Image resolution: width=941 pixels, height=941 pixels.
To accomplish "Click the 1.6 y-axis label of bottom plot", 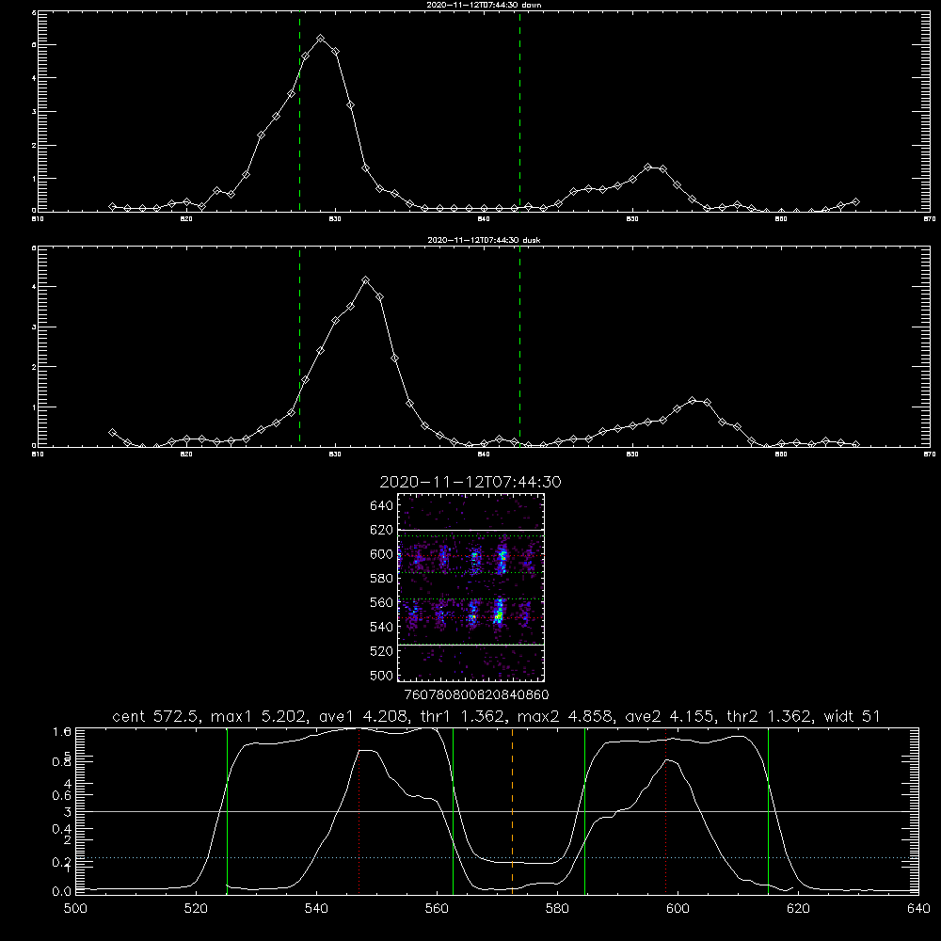I will click(x=62, y=732).
